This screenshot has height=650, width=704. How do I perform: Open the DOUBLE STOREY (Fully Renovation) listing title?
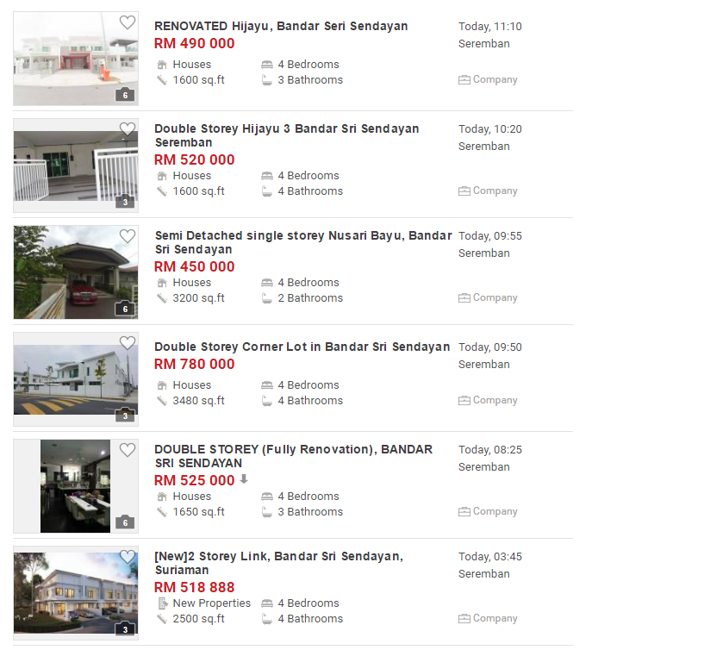(x=294, y=456)
